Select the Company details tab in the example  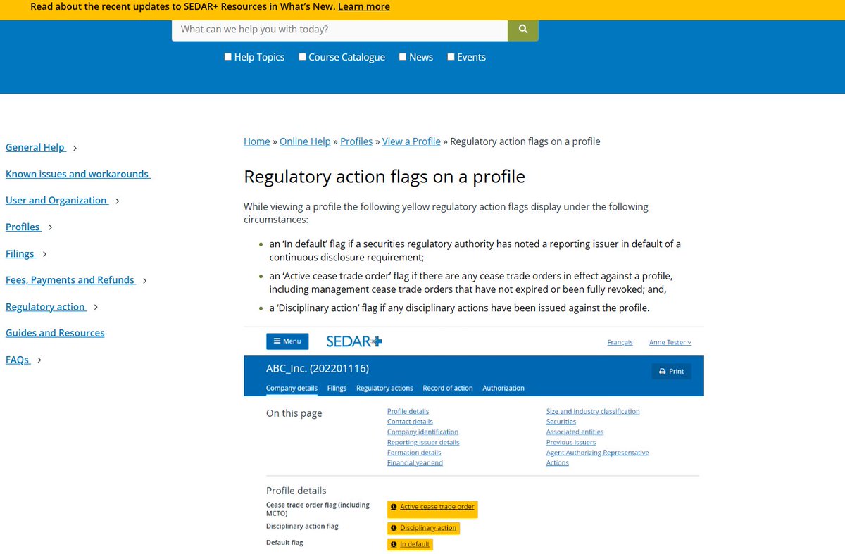click(x=292, y=388)
